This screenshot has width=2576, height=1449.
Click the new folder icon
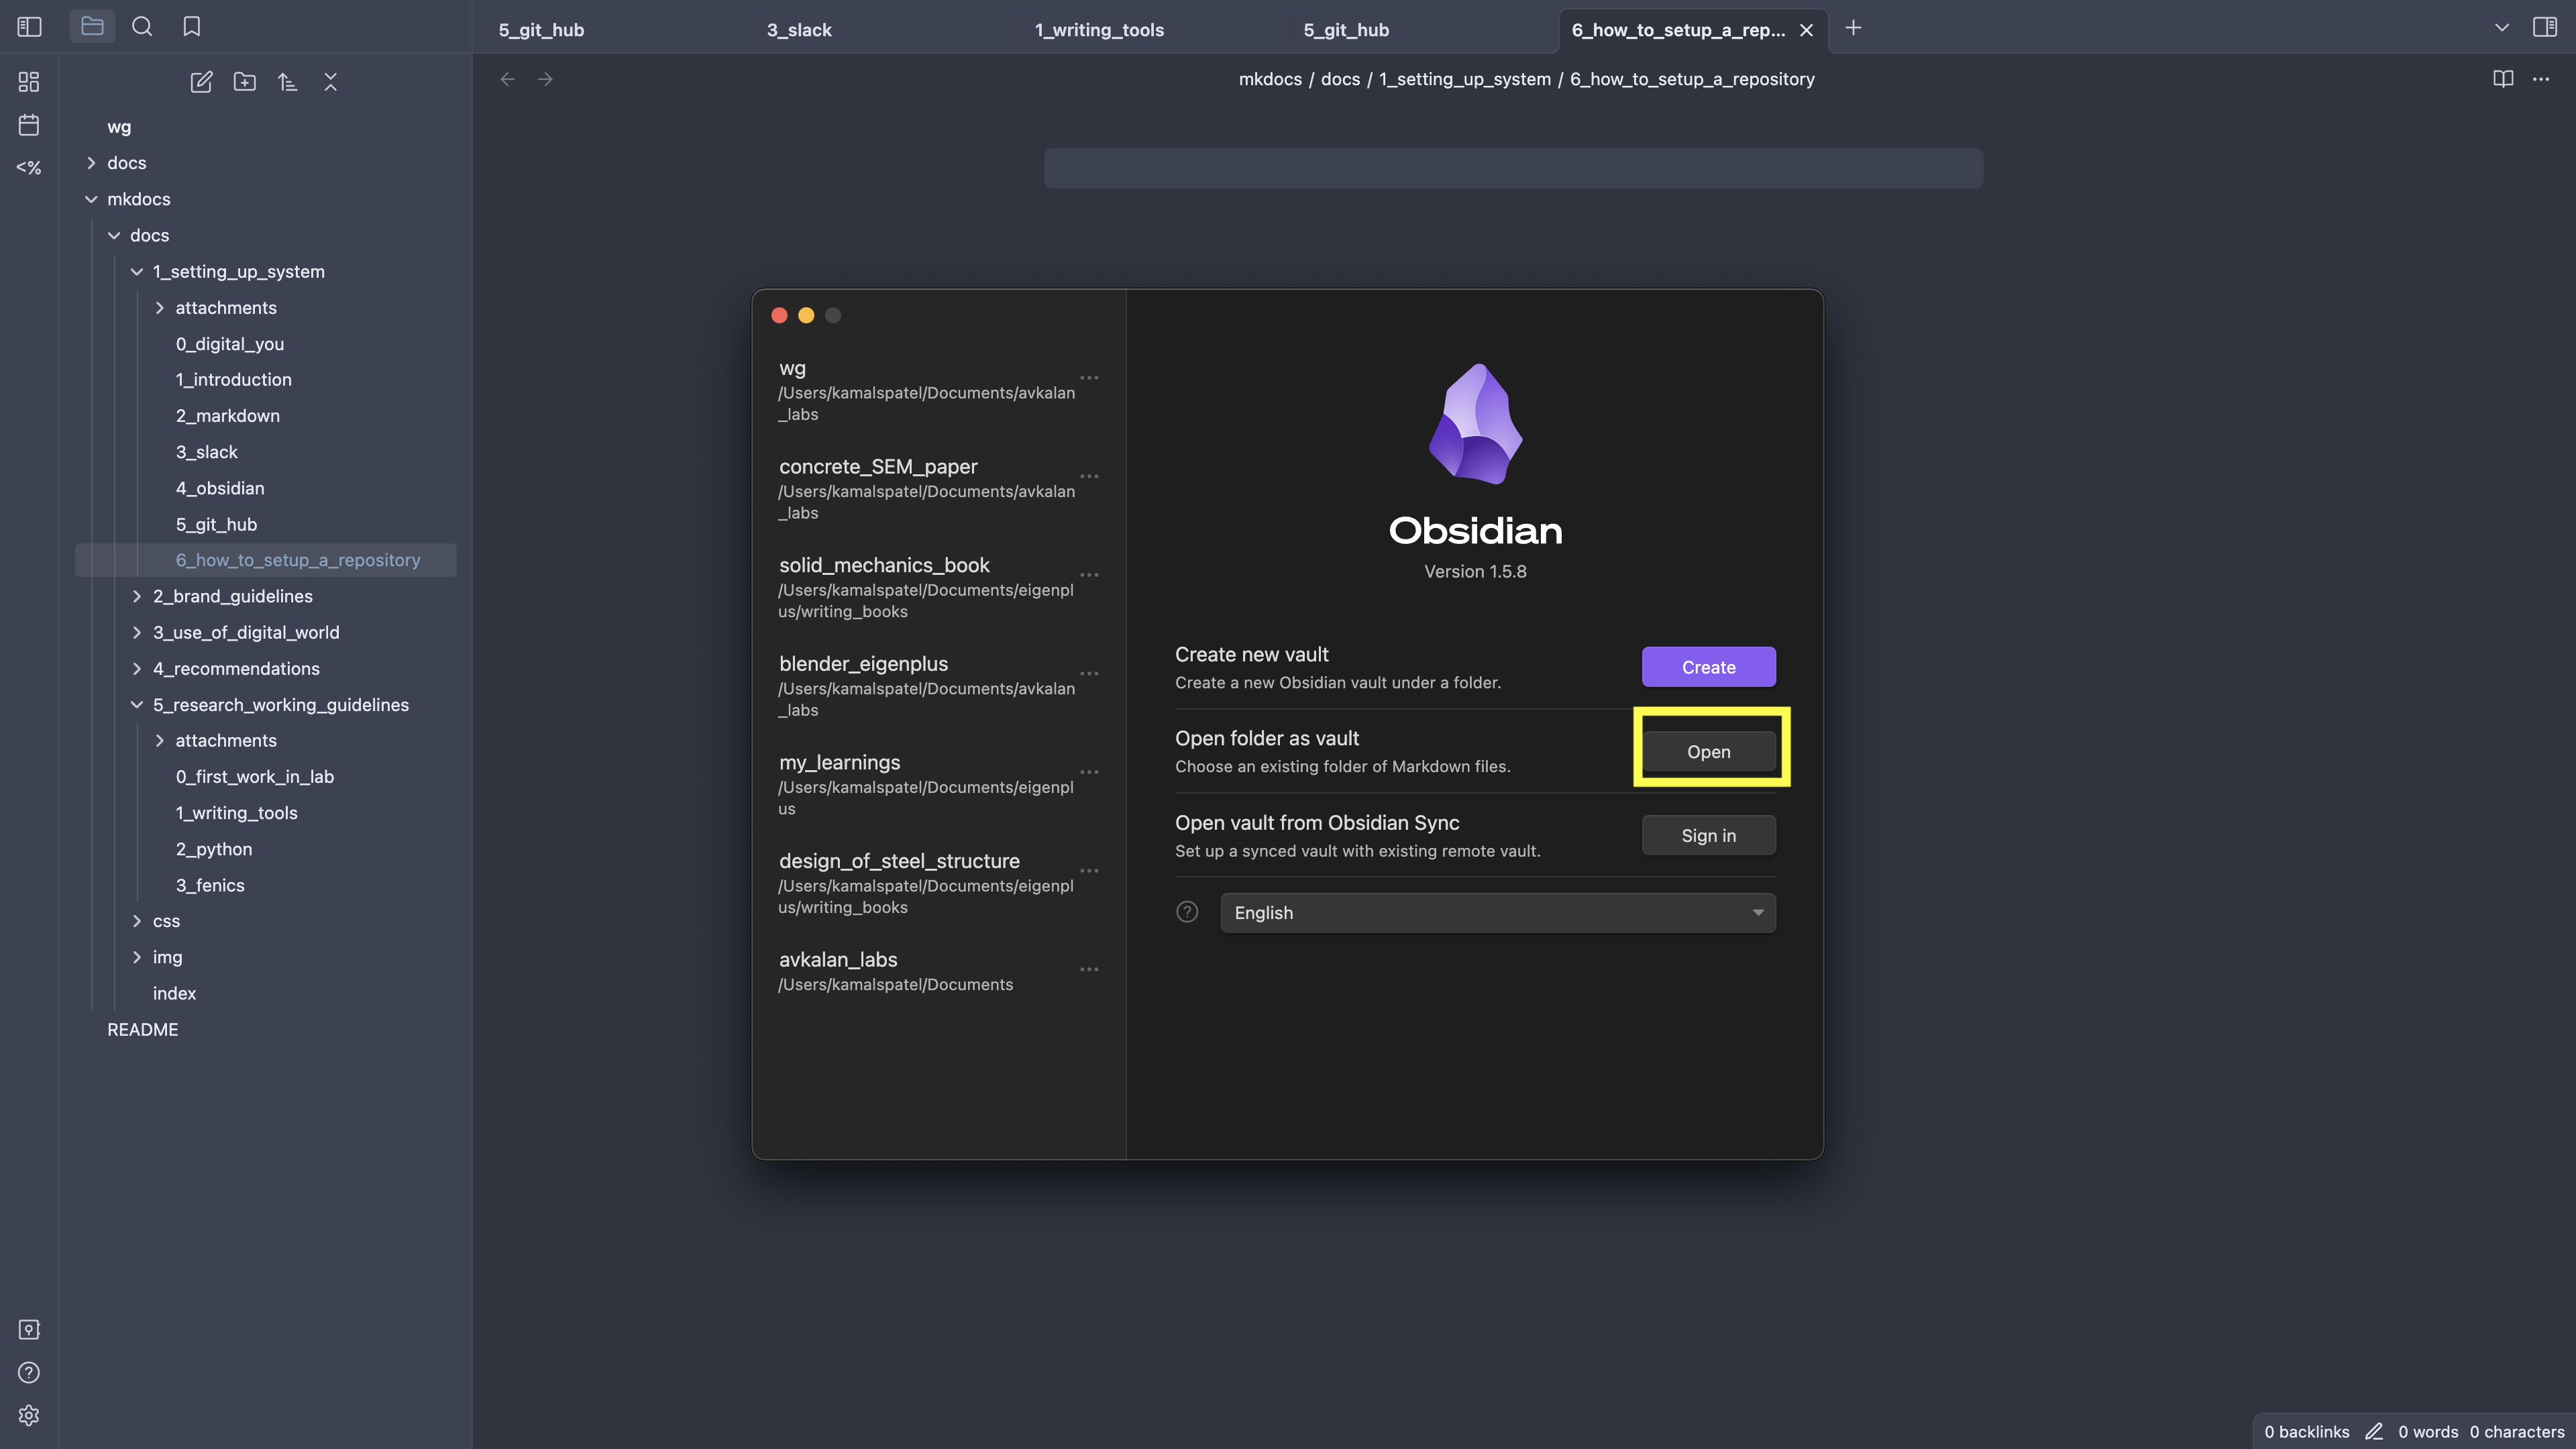[244, 82]
